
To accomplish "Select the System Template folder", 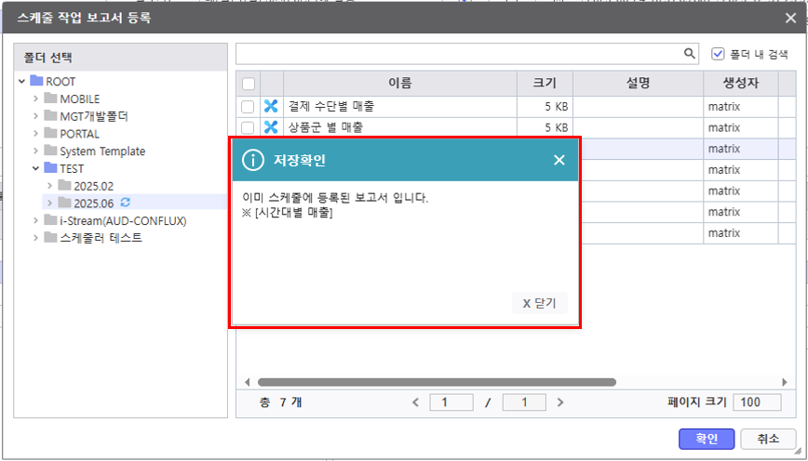I will pyautogui.click(x=102, y=151).
